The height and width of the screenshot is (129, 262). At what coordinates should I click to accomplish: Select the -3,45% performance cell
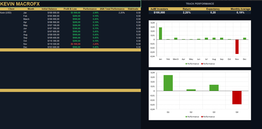click(x=96, y=44)
